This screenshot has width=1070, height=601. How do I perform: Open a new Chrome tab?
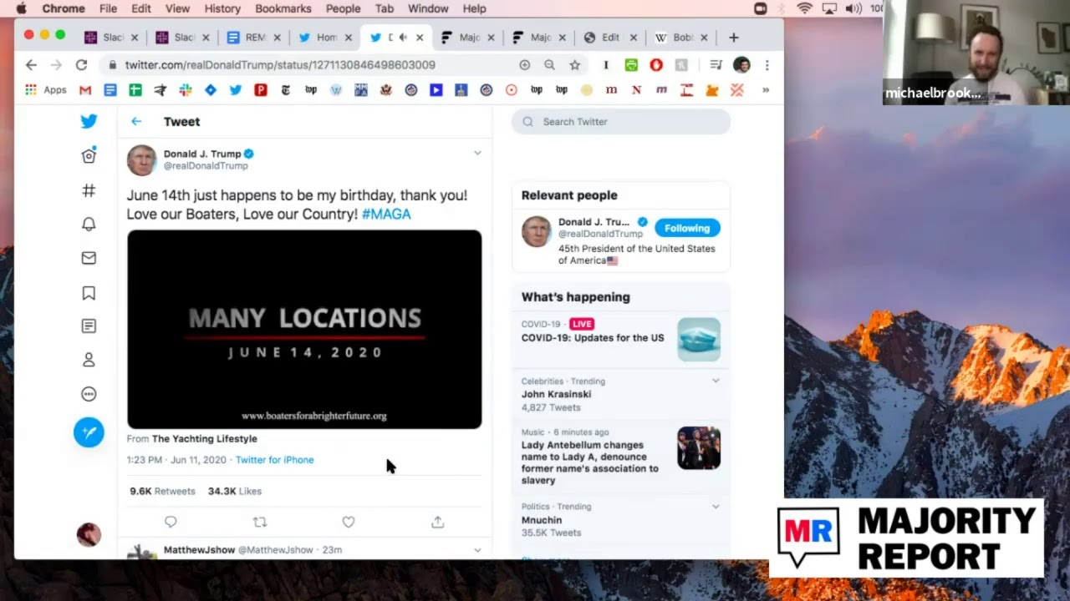coord(733,38)
